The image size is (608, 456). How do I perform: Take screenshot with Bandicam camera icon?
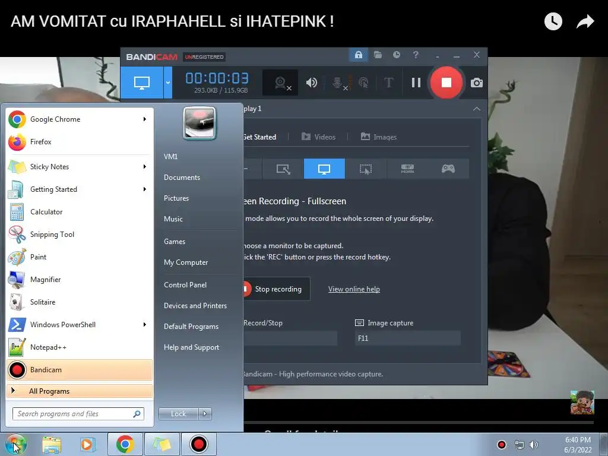pos(477,83)
